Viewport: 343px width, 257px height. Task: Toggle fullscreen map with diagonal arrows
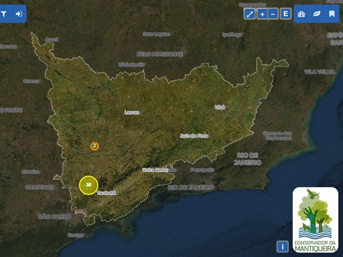[x=250, y=14]
